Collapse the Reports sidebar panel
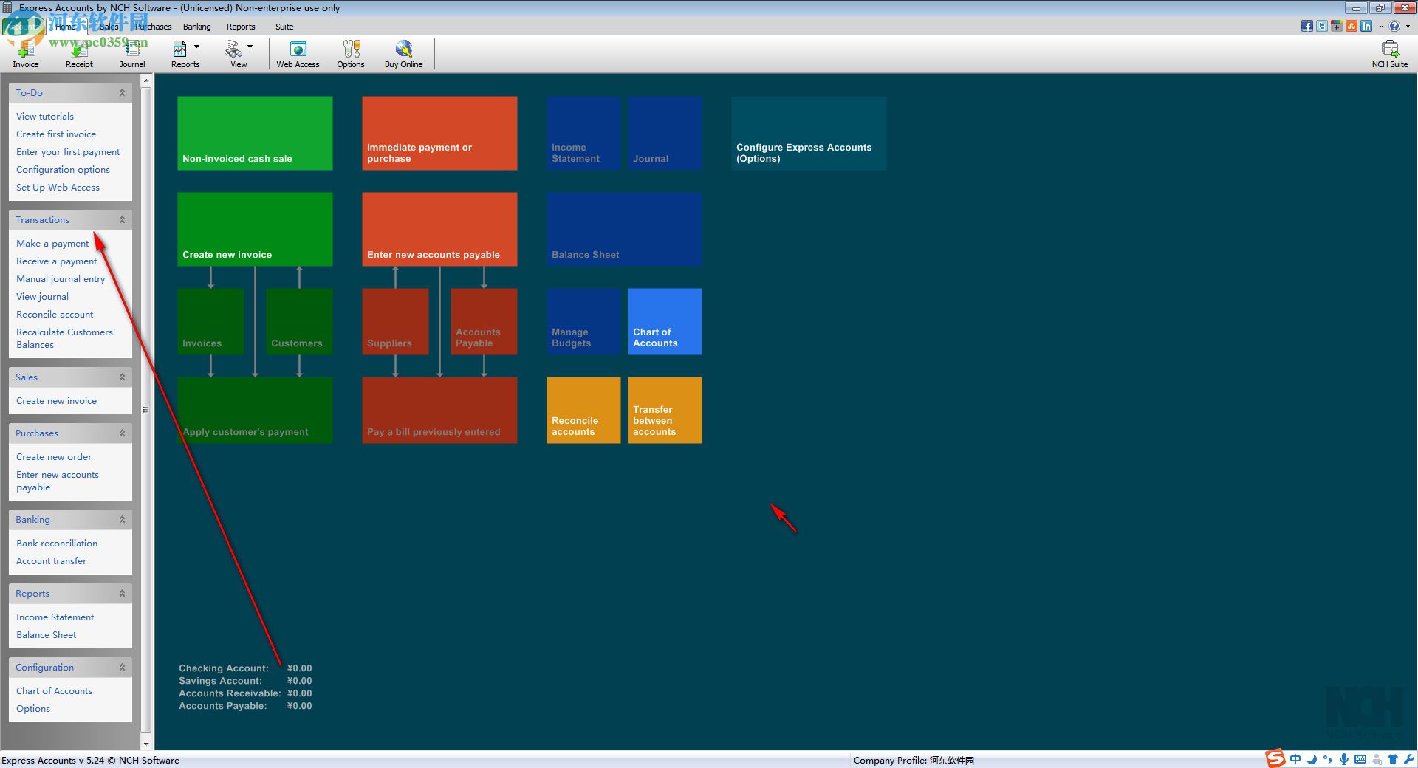The width and height of the screenshot is (1418, 768). (x=122, y=594)
